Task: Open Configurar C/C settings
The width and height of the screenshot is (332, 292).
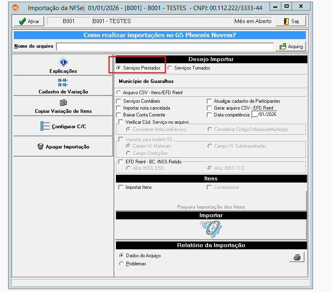Action: pos(63,126)
